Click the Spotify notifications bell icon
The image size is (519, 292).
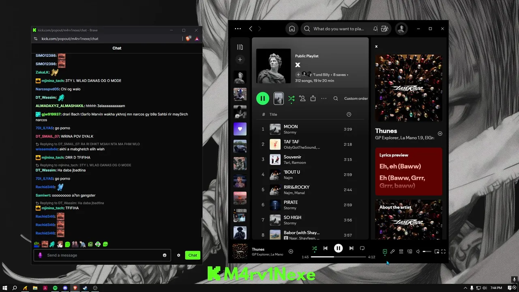coord(375,29)
